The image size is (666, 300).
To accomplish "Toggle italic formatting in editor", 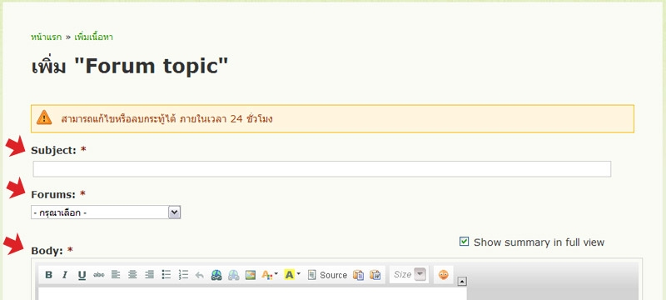I will (65, 275).
